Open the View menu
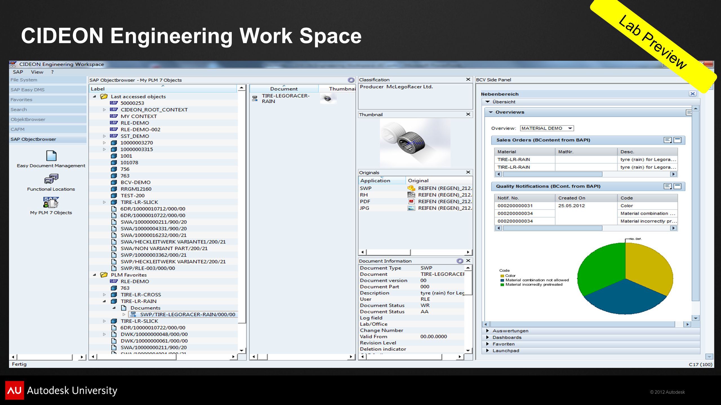 (x=37, y=72)
